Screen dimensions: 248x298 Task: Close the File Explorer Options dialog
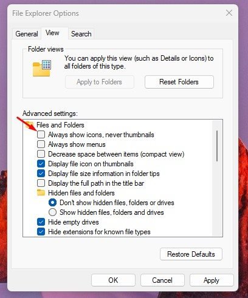pos(229,13)
